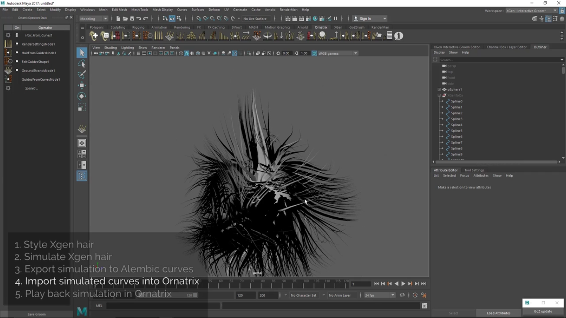The height and width of the screenshot is (318, 566).
Task: Toggle the loop playback icon by the fps field
Action: pos(402,295)
